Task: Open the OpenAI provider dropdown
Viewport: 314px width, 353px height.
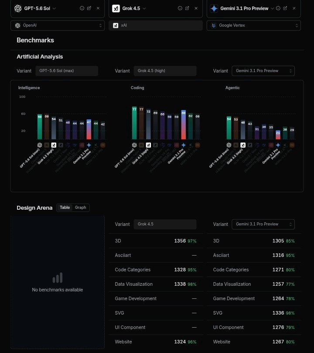Action: tap(58, 25)
